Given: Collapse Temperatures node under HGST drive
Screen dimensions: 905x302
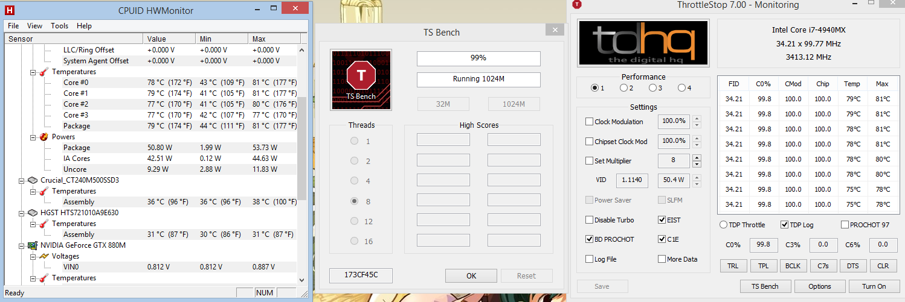Looking at the screenshot, I should tap(33, 224).
